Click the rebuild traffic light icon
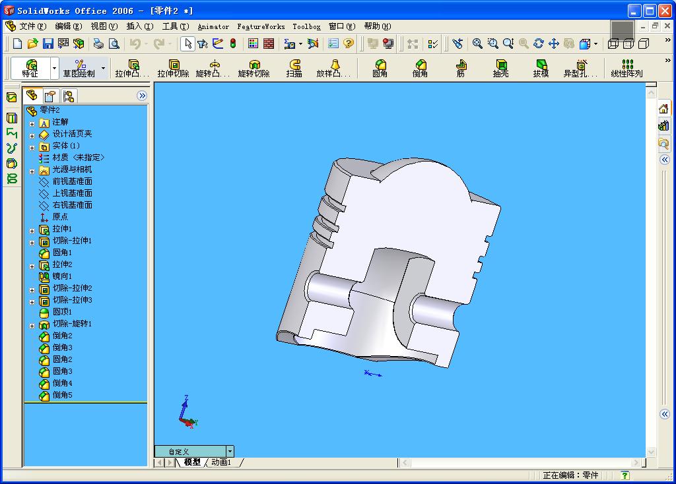The image size is (676, 484). click(x=233, y=44)
